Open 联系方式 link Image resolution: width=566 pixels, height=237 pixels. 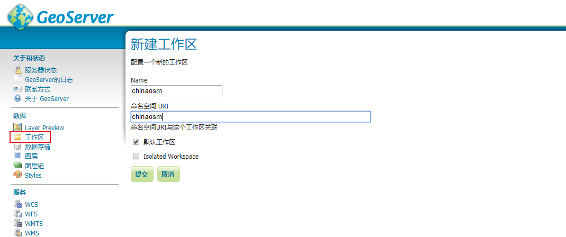[38, 89]
